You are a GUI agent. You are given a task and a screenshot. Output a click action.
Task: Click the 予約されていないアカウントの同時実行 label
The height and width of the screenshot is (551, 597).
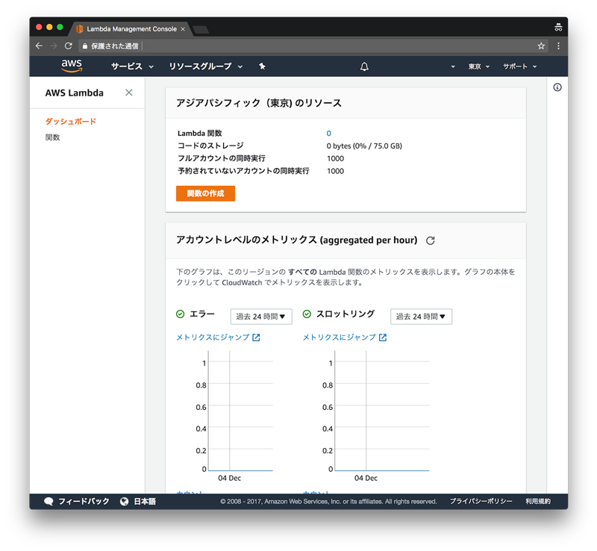coord(243,171)
